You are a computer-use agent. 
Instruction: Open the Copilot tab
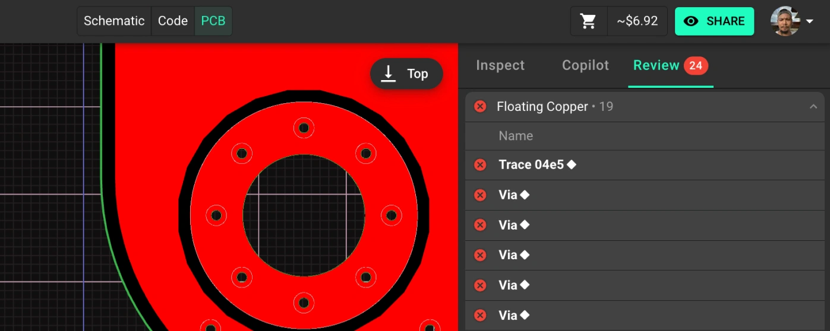click(585, 65)
